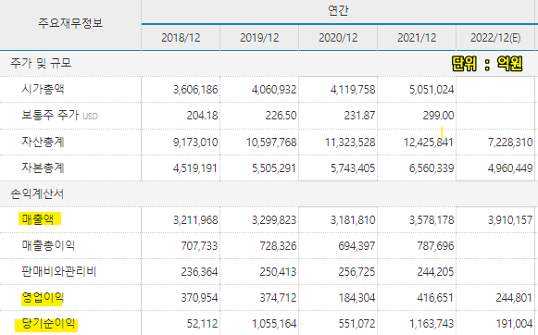Click the 자산총계 value 10,597,768

[271, 143]
